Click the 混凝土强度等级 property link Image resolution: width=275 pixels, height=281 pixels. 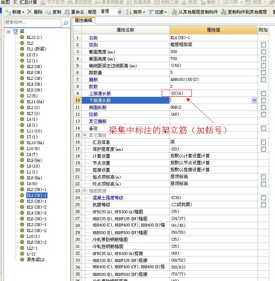pos(108,198)
